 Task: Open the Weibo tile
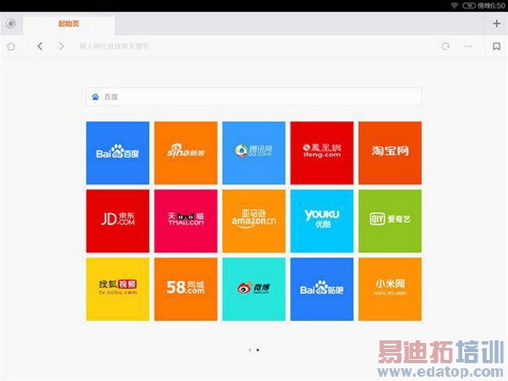coord(254,290)
